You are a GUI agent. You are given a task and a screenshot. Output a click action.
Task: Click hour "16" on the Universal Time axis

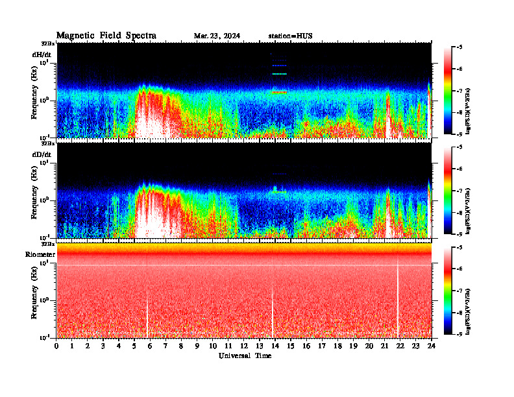tap(306, 346)
